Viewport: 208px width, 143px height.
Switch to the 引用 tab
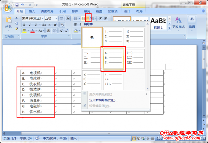[62, 11]
